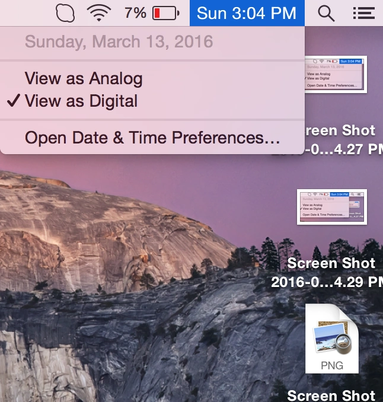383x402 pixels.
Task: Open Spotlight search magnifying glass
Action: coord(326,12)
